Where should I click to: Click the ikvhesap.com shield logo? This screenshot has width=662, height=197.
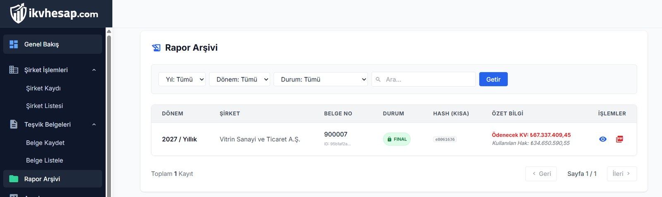pyautogui.click(x=18, y=13)
